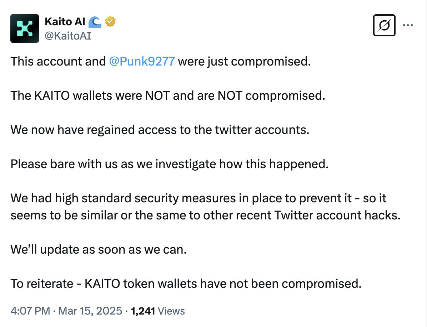The image size is (427, 327).
Task: Click the gold verified badge next to Kaito AI
Action: (110, 21)
